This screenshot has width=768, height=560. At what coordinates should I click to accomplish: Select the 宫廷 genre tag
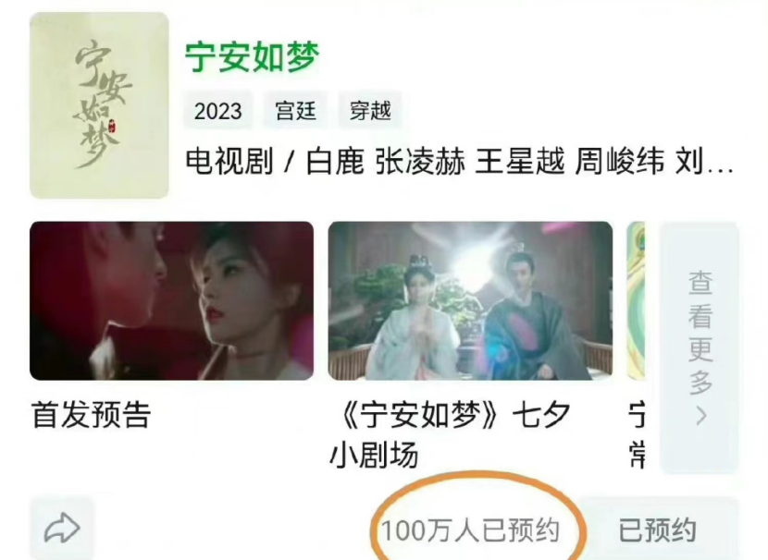[295, 111]
